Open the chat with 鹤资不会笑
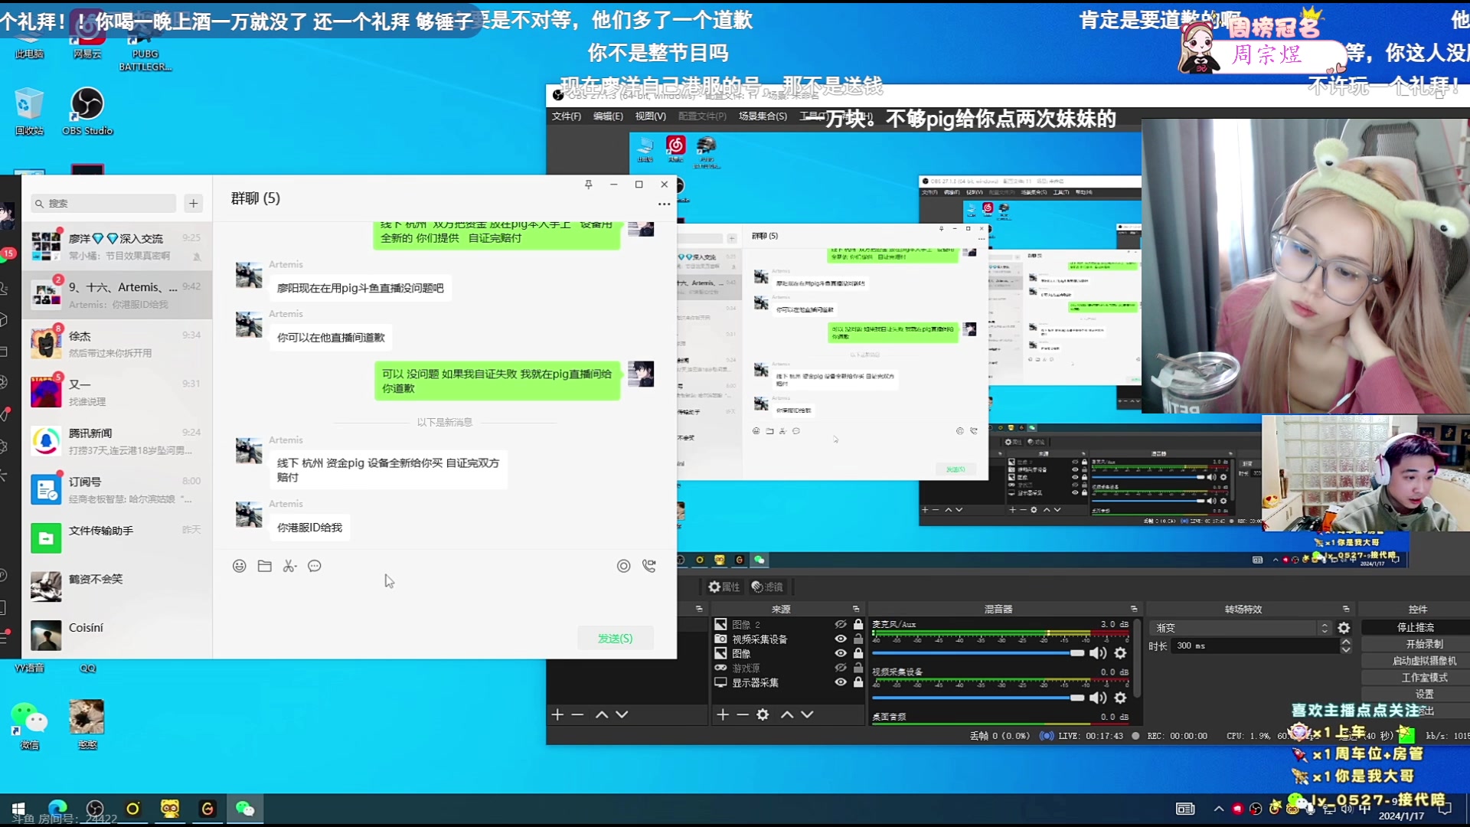The width and height of the screenshot is (1470, 827). coord(117,587)
